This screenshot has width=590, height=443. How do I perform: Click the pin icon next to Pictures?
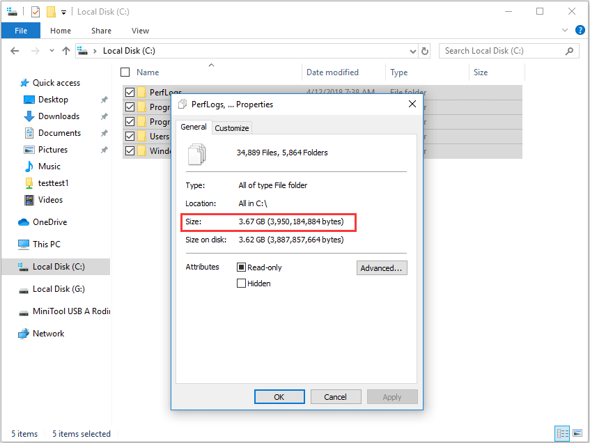tap(104, 150)
